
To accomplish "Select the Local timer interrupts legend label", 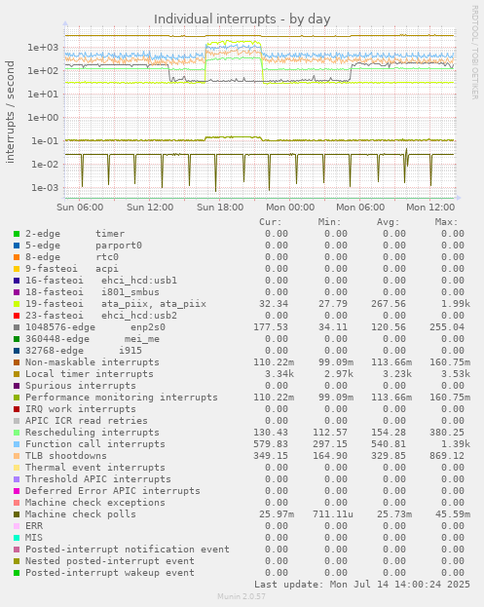I will (90, 374).
